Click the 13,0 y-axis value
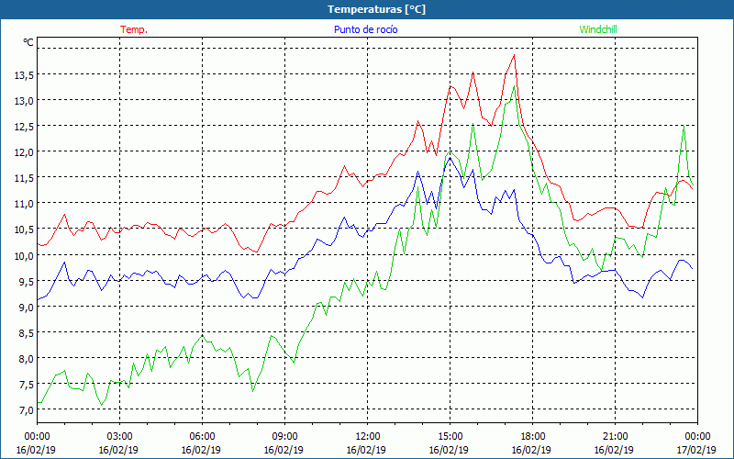This screenshot has height=459, width=734. click(24, 101)
